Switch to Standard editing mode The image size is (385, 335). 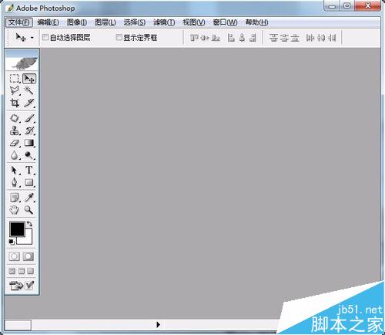click(15, 256)
